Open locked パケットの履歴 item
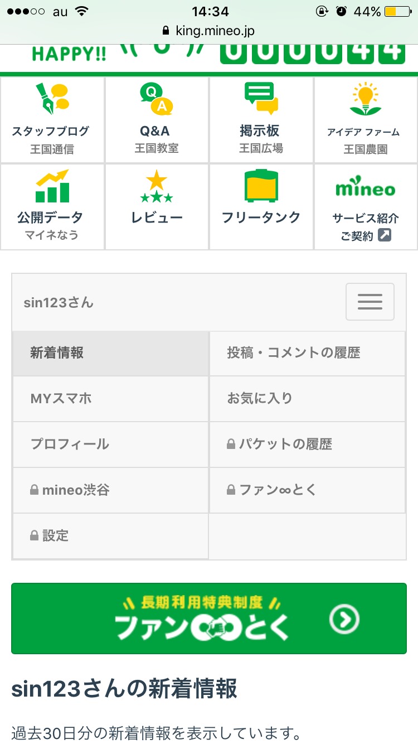Image resolution: width=418 pixels, height=744 pixels. coord(307,445)
